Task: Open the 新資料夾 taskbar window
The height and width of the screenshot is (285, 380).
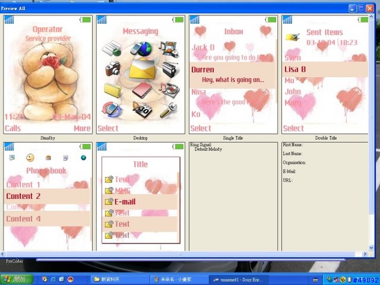Action: (120, 280)
